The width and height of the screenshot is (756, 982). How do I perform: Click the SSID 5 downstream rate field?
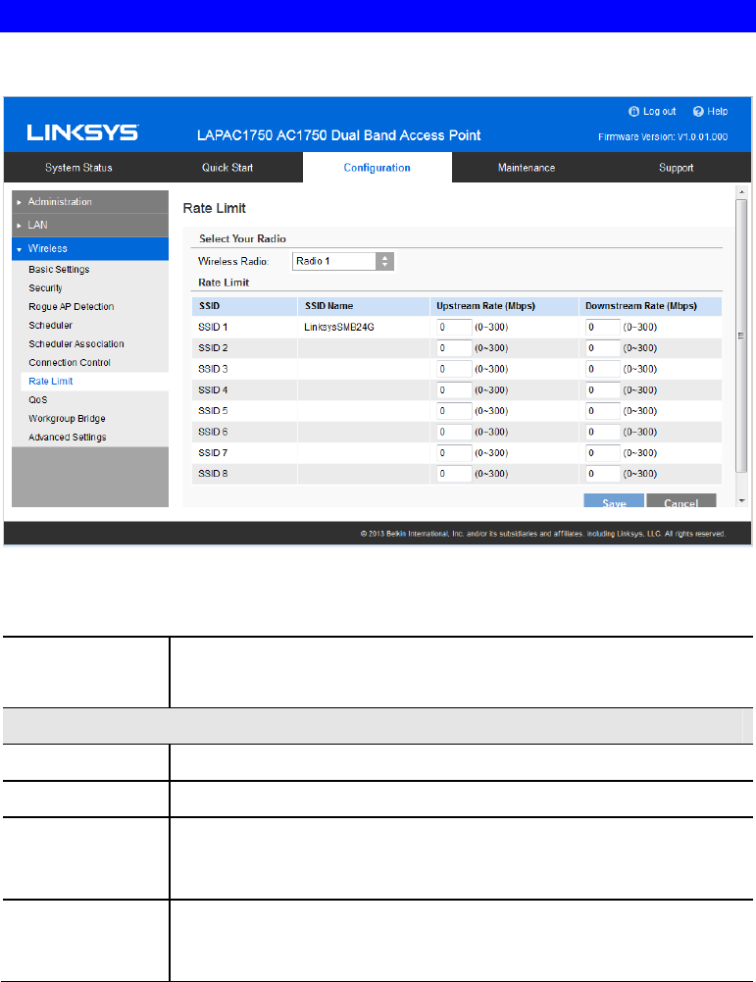pos(603,411)
